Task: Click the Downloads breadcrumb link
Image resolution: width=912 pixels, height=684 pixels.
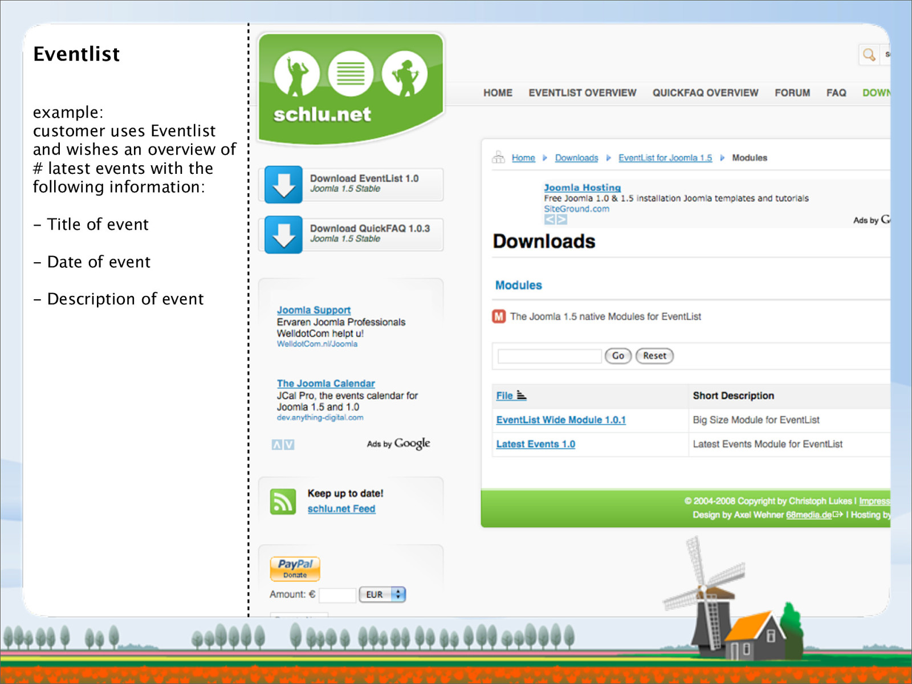Action: coord(576,158)
